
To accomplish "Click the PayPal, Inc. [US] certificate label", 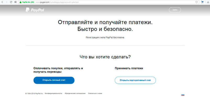I will click(28, 2).
